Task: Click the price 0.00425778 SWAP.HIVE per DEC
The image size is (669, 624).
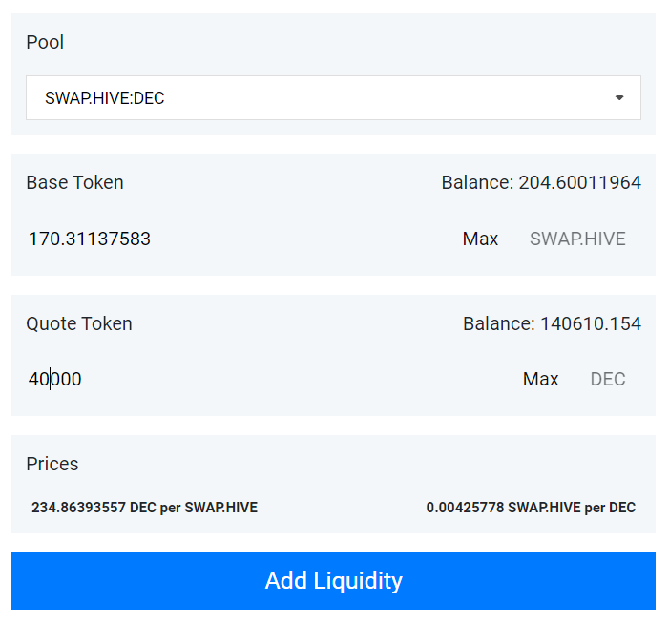Action: coord(531,508)
